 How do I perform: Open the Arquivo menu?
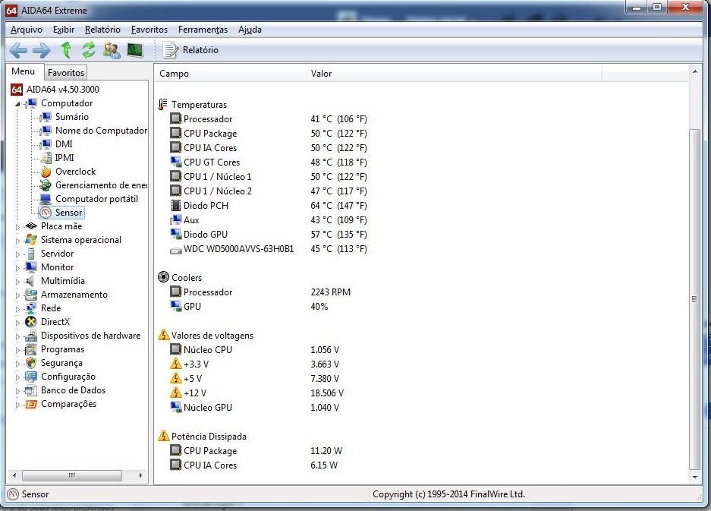click(27, 30)
